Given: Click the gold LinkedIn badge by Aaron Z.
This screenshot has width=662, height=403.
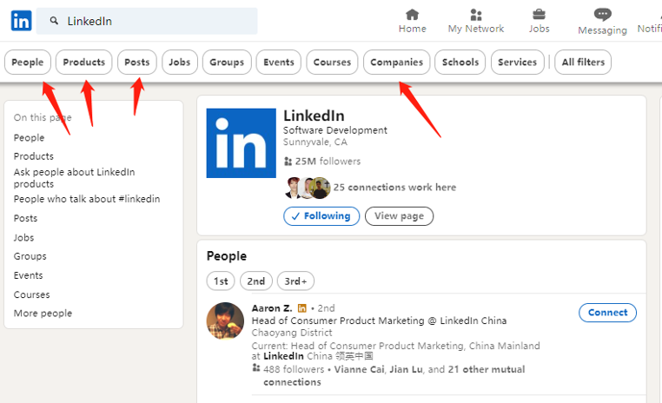Looking at the screenshot, I should point(301,308).
